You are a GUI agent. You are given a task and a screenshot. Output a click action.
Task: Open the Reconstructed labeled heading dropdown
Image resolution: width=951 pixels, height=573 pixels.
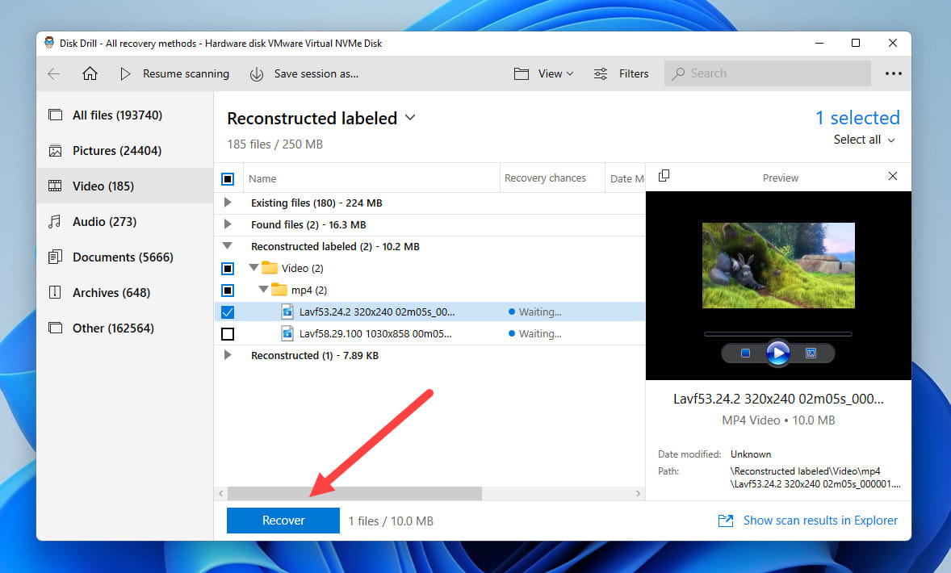pos(410,118)
